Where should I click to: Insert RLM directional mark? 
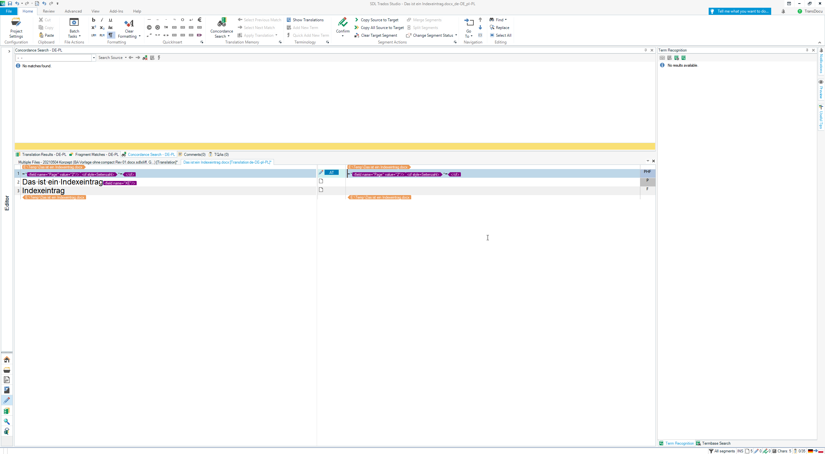102,35
